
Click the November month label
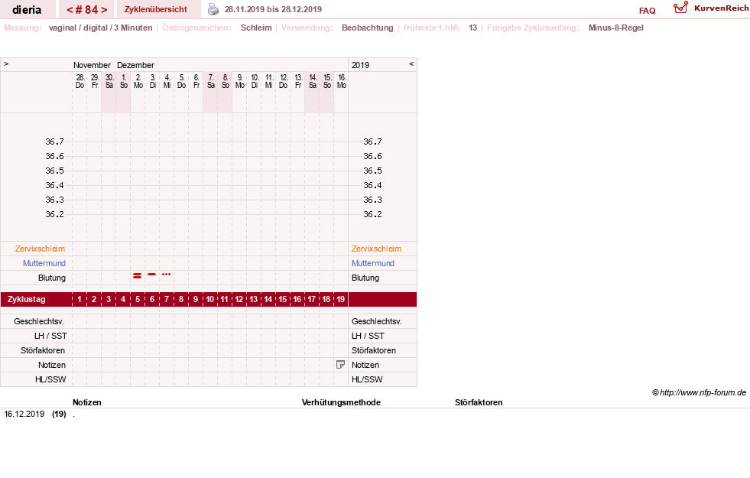click(x=92, y=65)
